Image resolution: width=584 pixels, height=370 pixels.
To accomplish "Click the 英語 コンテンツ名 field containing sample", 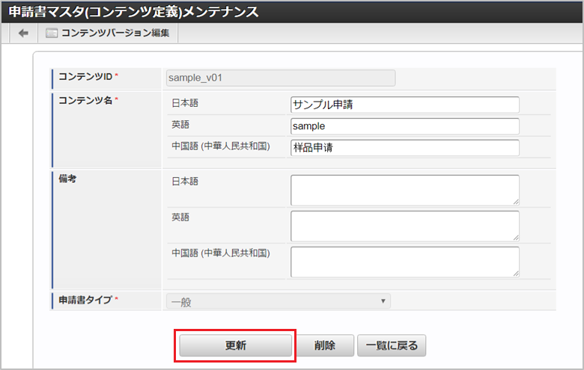I will pos(404,126).
